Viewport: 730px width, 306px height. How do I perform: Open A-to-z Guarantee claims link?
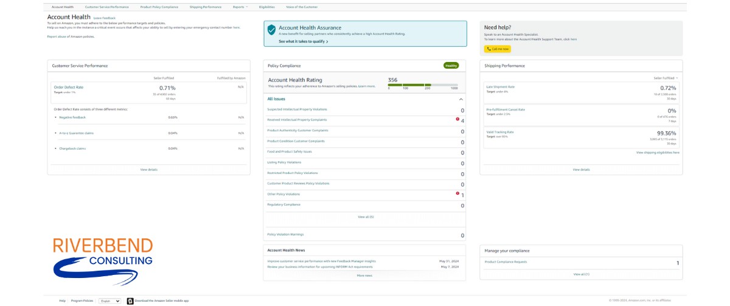click(76, 133)
